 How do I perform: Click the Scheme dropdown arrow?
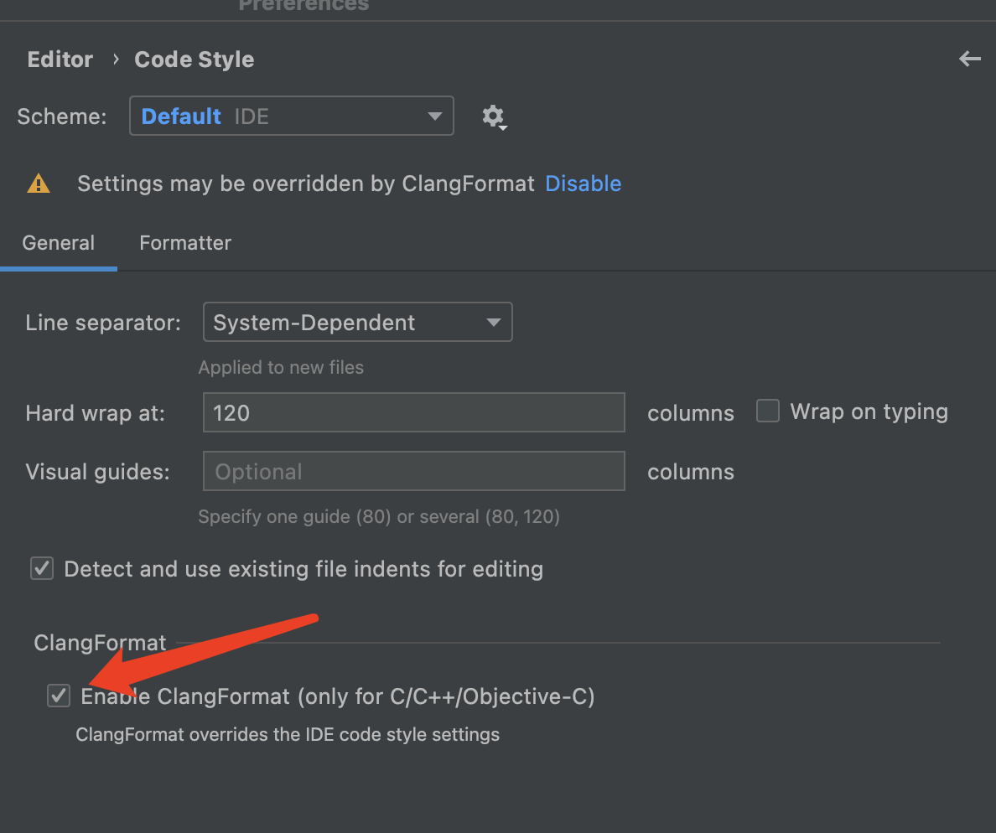pyautogui.click(x=434, y=116)
